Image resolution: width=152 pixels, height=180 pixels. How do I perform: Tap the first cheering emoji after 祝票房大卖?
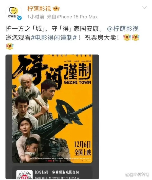(127, 37)
